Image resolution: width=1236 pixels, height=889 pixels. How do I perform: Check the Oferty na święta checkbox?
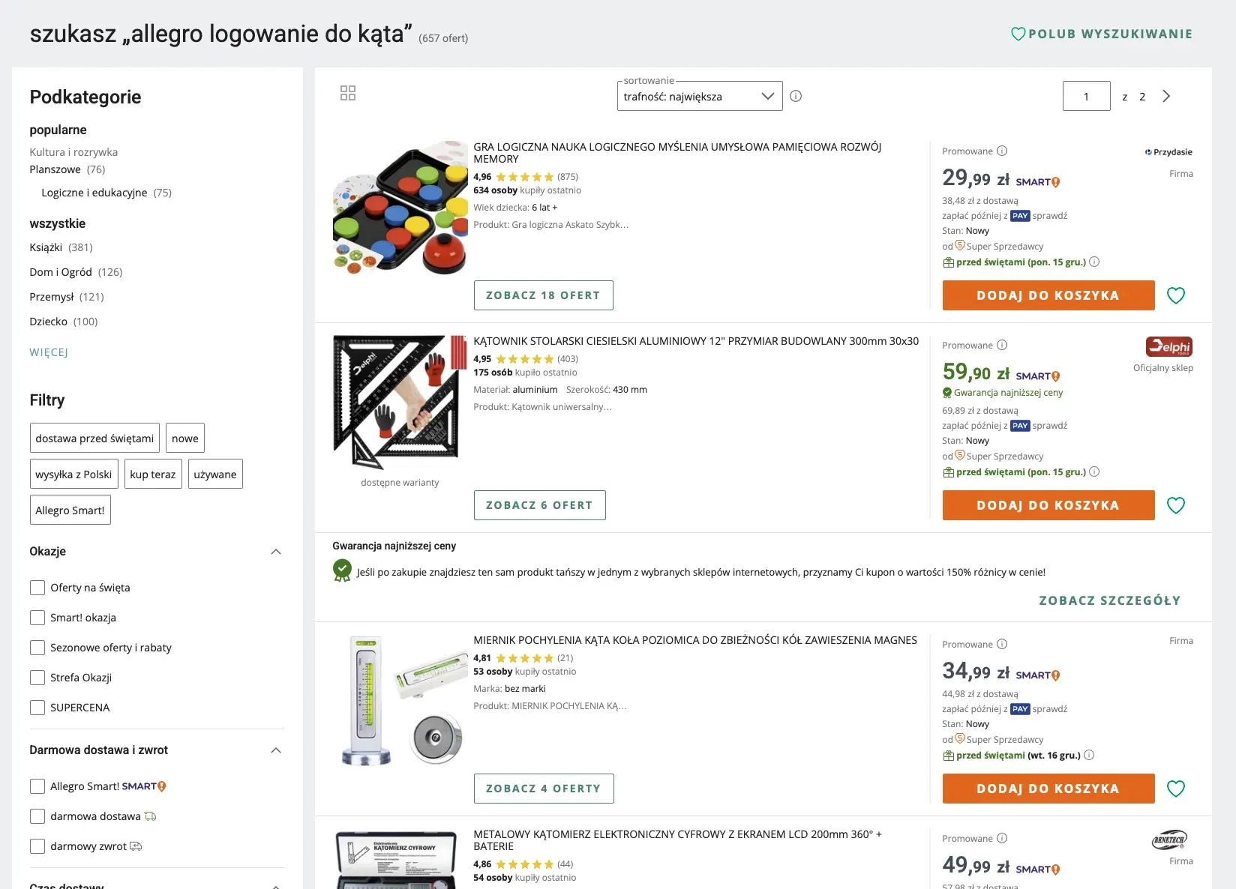tap(37, 588)
